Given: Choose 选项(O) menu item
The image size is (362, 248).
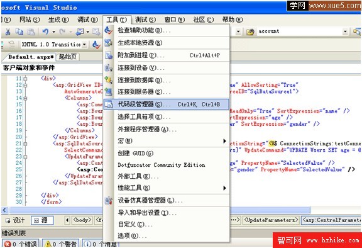Looking at the screenshot, I should click(166, 236).
